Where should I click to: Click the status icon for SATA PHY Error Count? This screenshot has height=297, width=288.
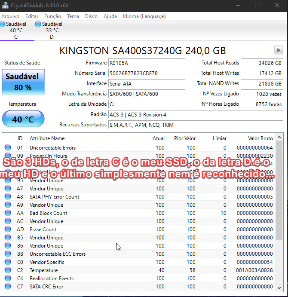pos(8,196)
